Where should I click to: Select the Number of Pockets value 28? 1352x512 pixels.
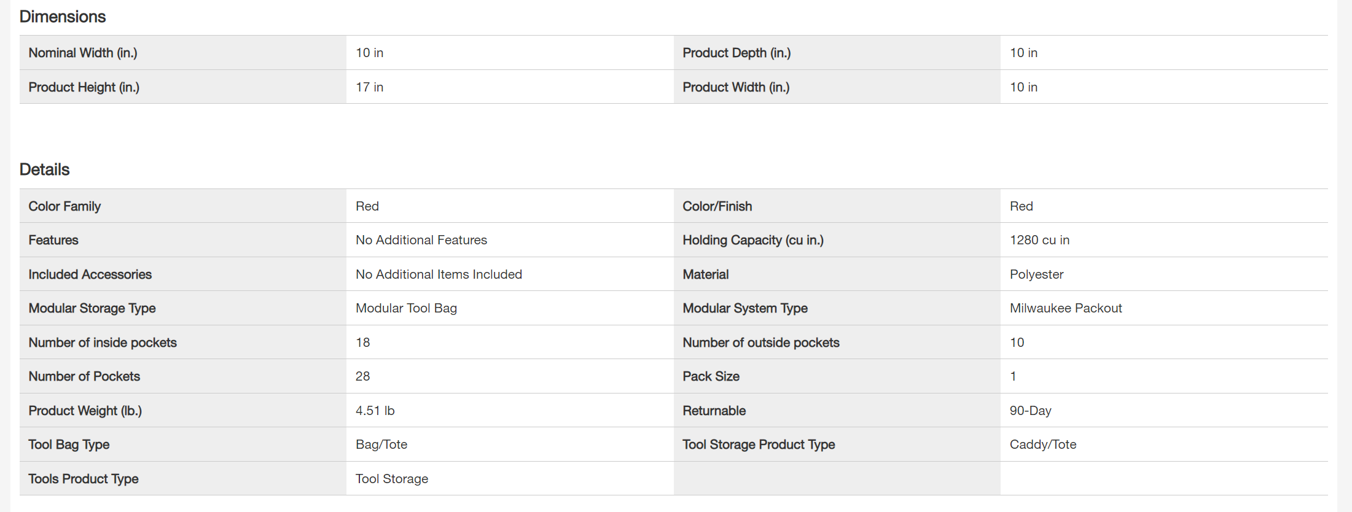[362, 376]
